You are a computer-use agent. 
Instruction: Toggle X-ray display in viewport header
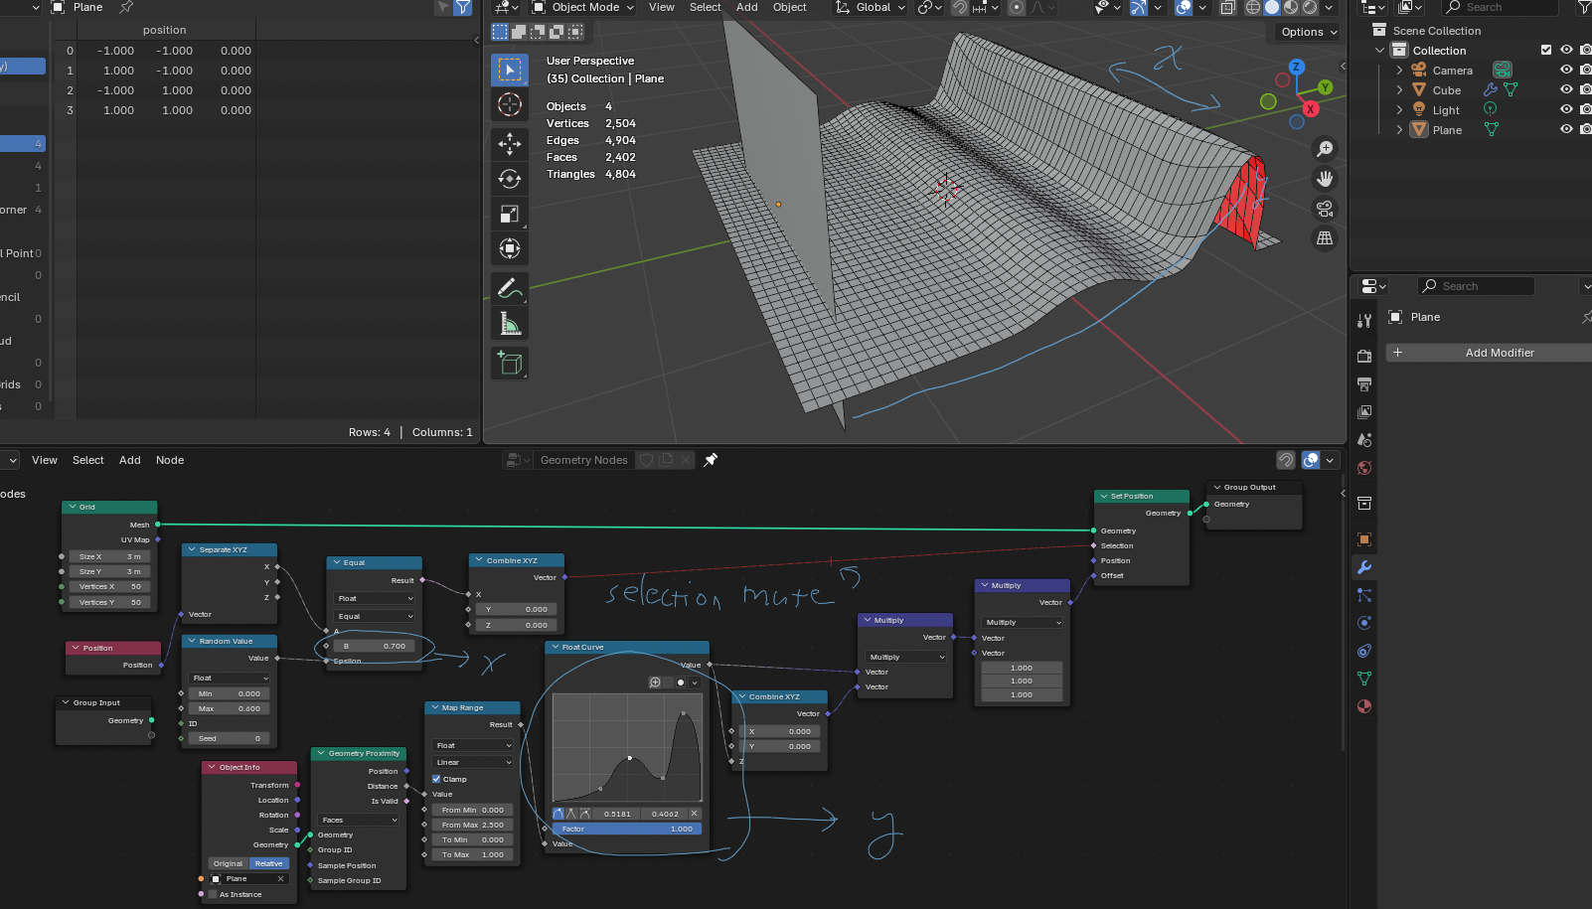[1228, 7]
